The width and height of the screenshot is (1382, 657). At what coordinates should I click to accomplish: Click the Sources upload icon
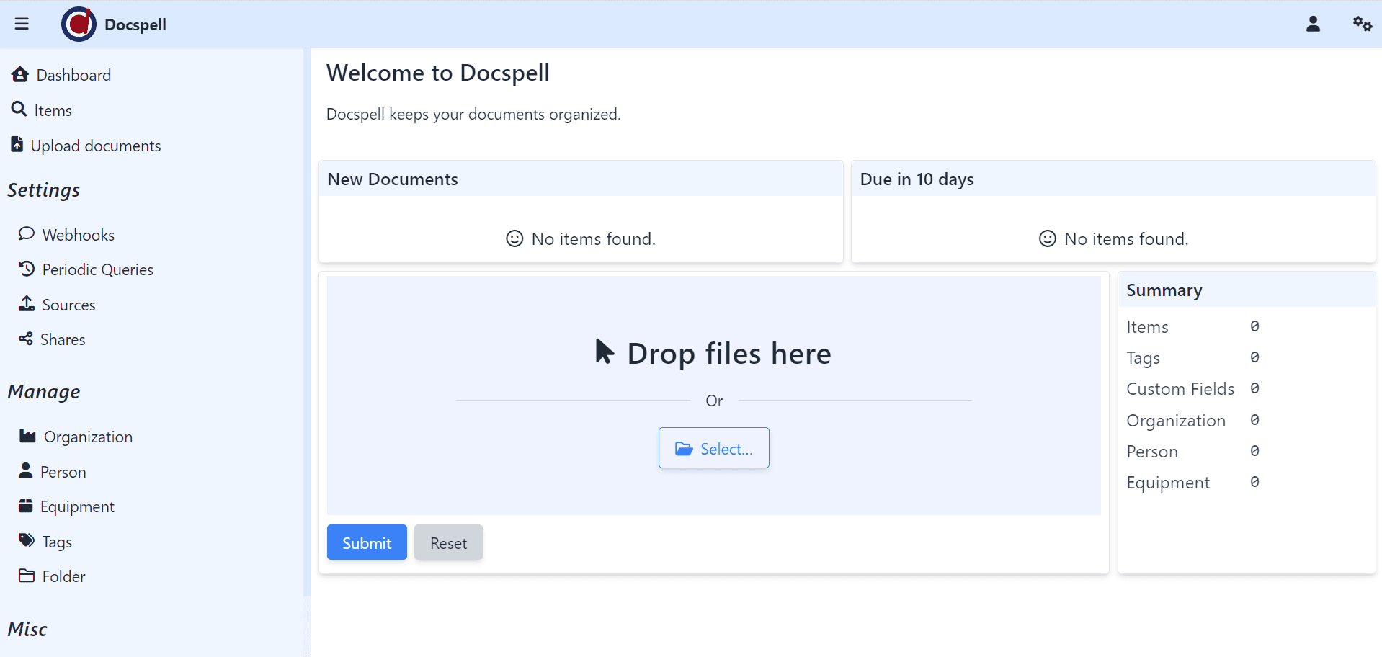point(26,303)
